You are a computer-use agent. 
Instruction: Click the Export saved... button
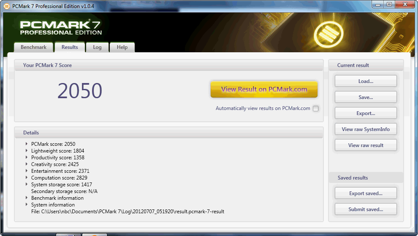[x=366, y=193]
